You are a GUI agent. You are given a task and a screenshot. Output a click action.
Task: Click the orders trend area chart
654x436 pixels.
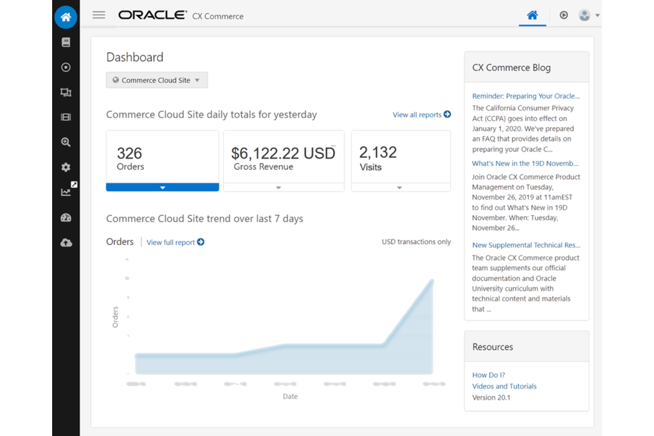pos(284,327)
